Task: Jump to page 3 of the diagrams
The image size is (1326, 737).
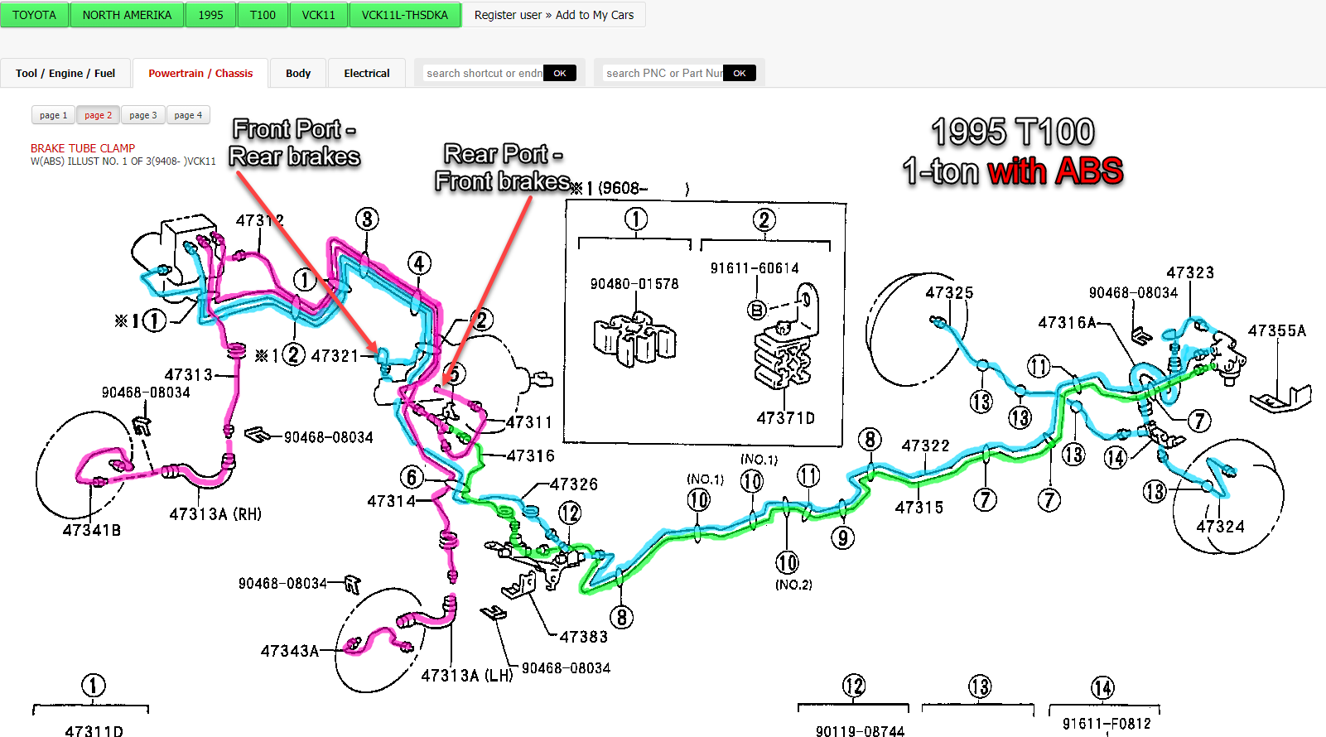Action: (142, 115)
